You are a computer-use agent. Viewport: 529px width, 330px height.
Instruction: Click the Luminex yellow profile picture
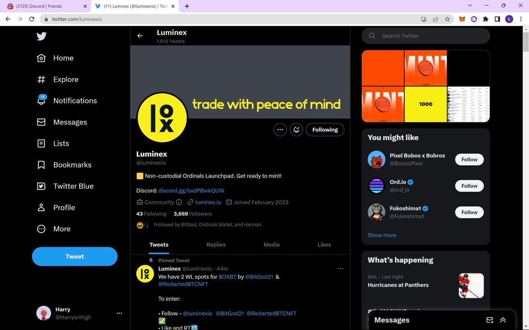point(162,118)
